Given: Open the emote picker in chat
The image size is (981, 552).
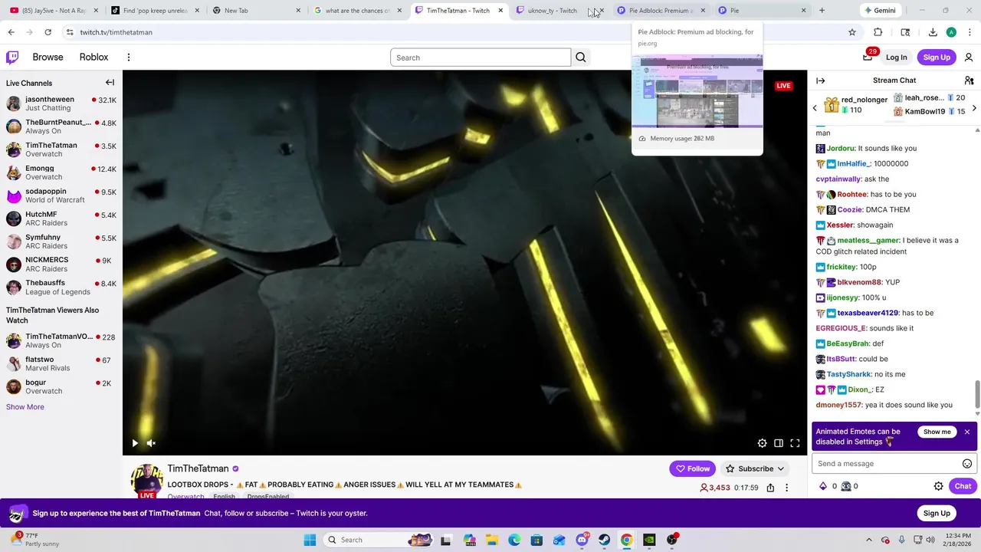Looking at the screenshot, I should click(967, 464).
